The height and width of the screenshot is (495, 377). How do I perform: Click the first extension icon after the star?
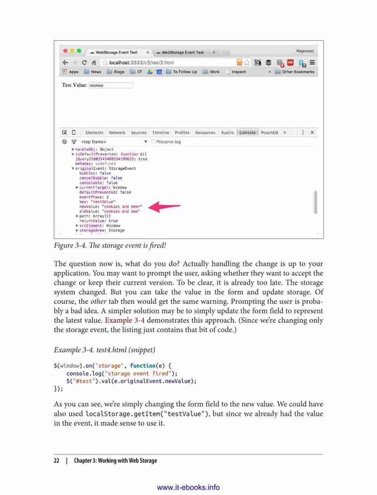coord(258,62)
